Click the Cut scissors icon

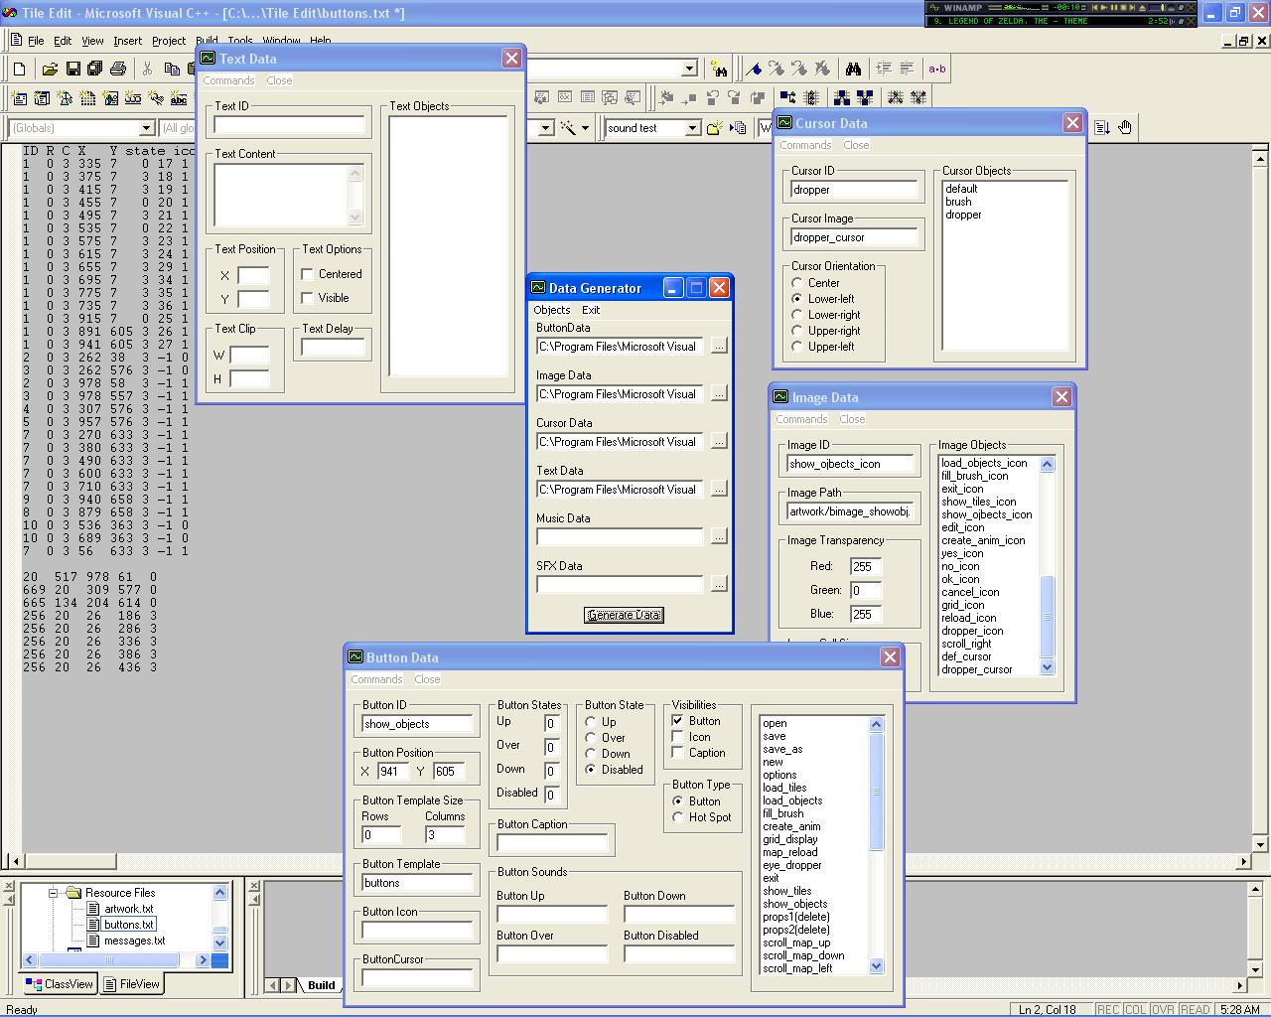pos(148,69)
